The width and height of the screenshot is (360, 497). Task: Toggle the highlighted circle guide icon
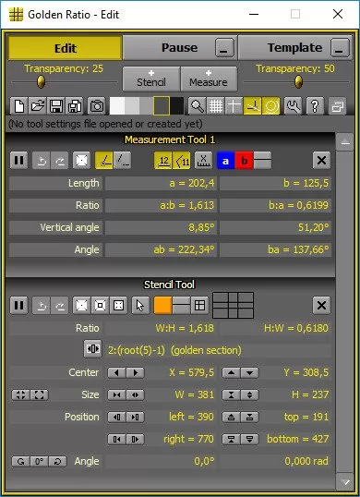(271, 106)
